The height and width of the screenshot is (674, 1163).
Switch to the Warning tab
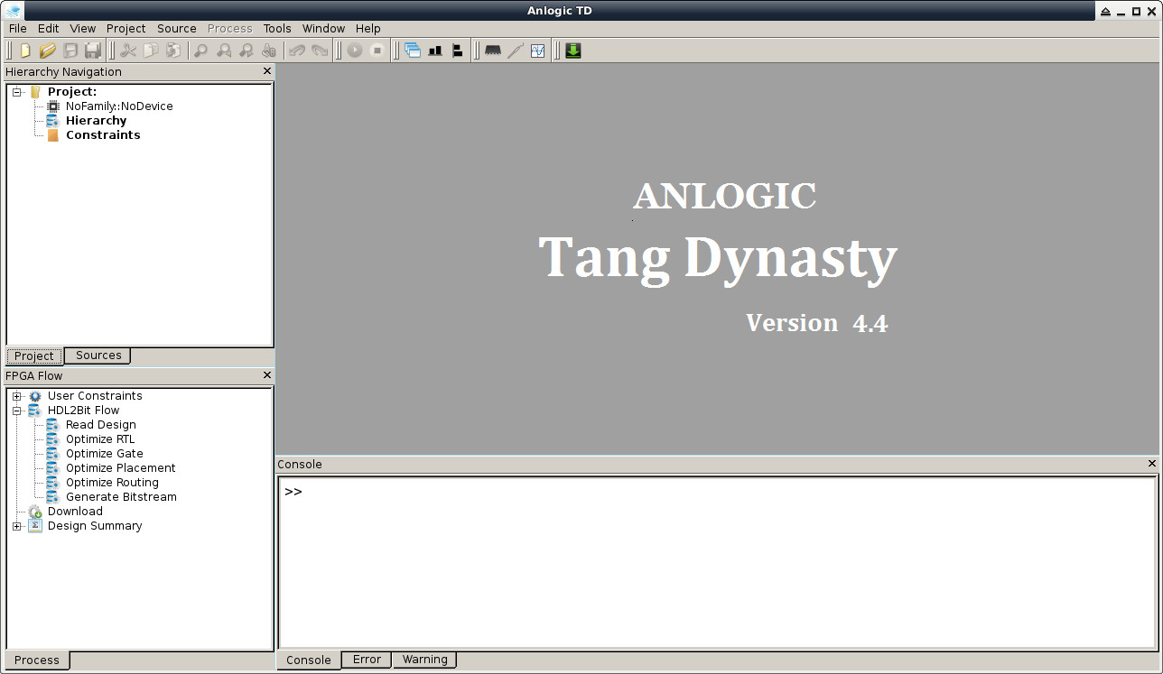click(x=425, y=660)
